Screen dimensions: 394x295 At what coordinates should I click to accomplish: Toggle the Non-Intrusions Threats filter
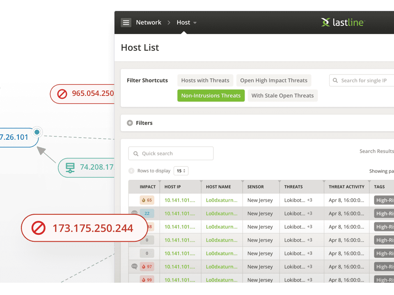[x=211, y=95]
